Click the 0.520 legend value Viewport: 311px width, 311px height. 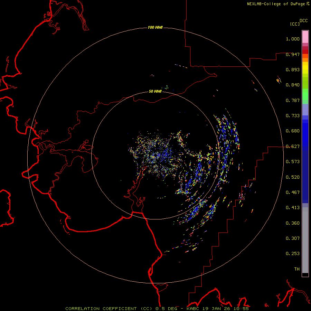(x=293, y=177)
